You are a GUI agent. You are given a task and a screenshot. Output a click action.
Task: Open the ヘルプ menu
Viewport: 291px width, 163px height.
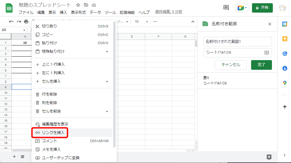[x=144, y=12]
